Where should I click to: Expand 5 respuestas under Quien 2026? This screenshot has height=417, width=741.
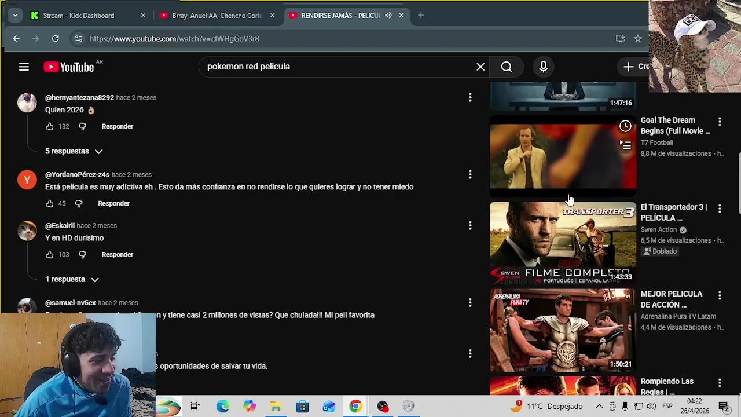pyautogui.click(x=74, y=151)
